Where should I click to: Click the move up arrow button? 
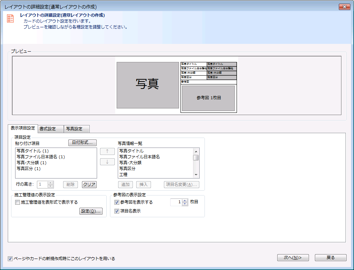point(107,151)
